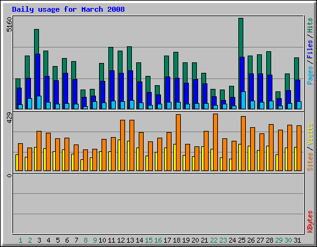This screenshot has height=247, width=317.
Task: Click day 29 on the x-axis
Action: click(x=279, y=240)
